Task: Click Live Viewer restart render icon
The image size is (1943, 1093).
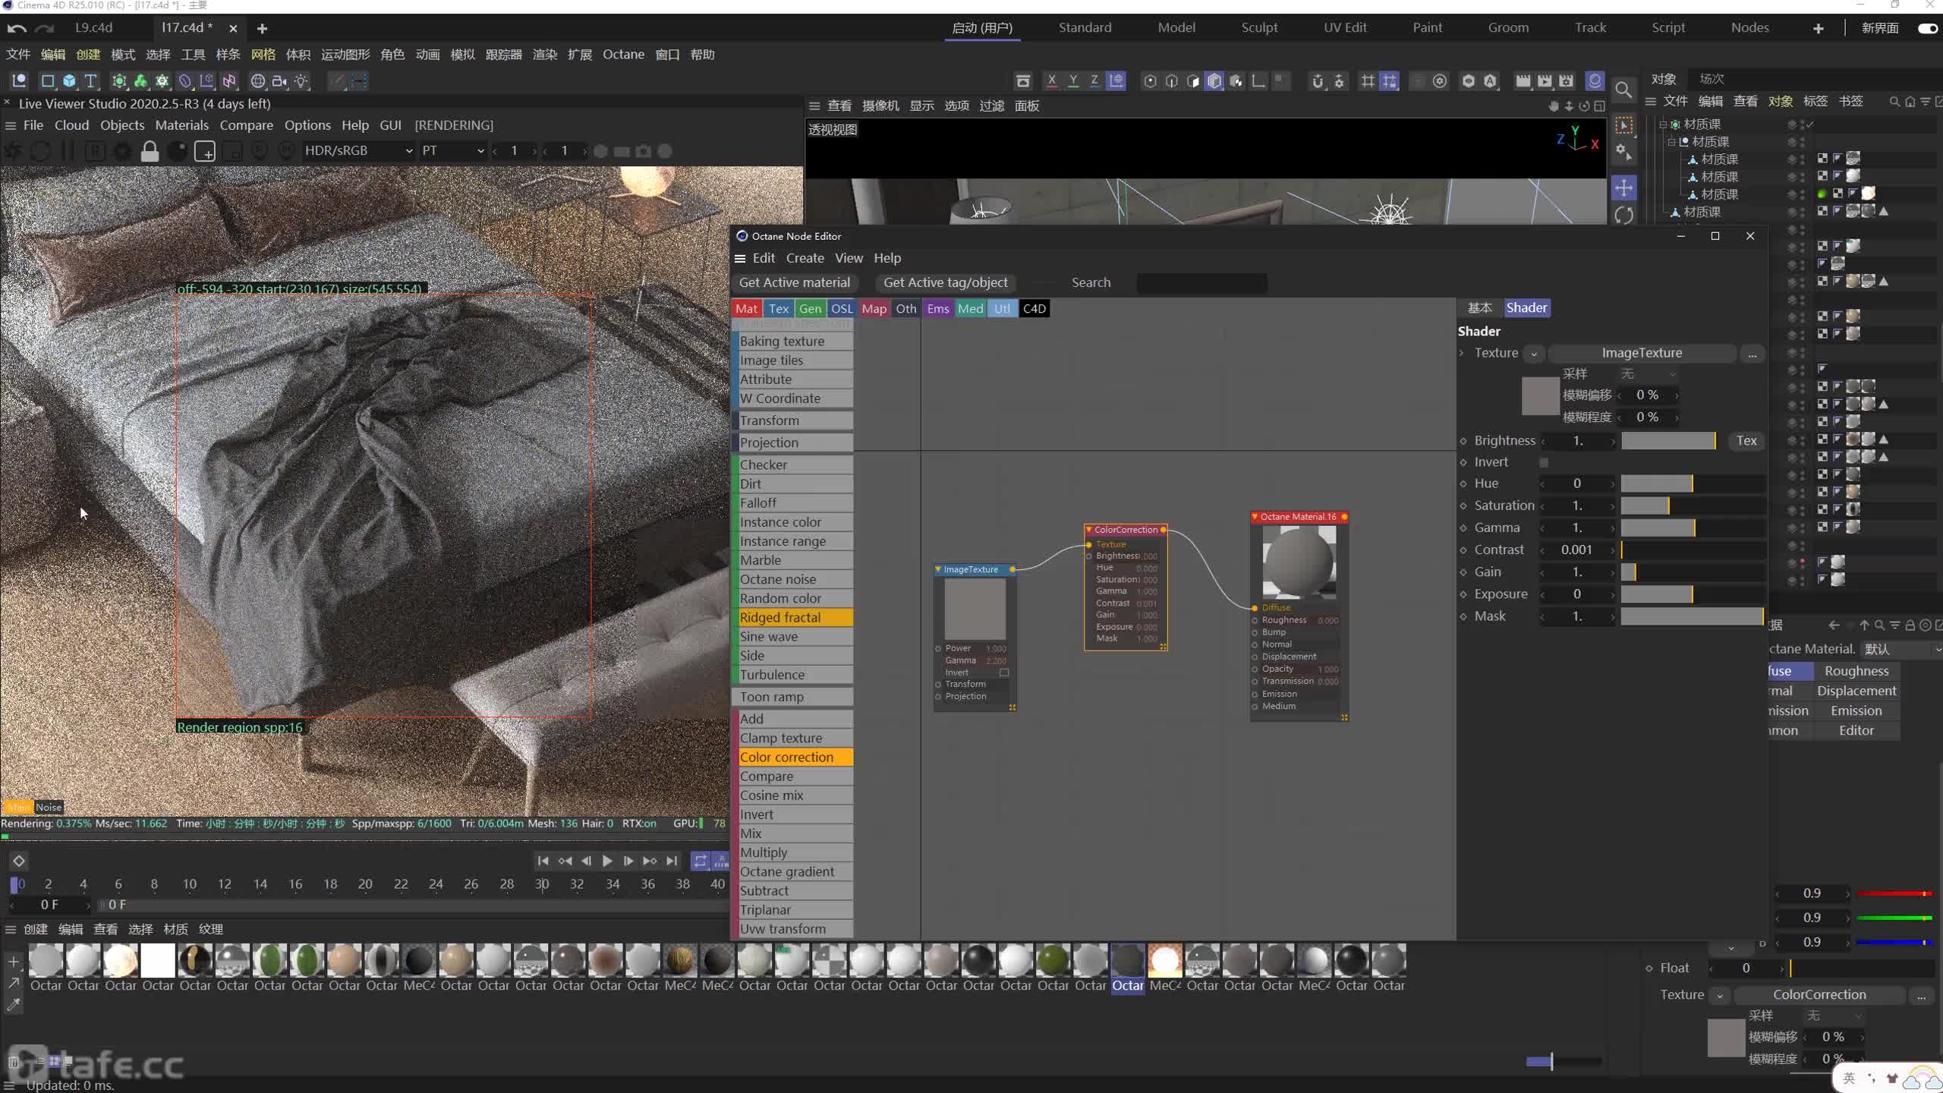Action: (40, 151)
